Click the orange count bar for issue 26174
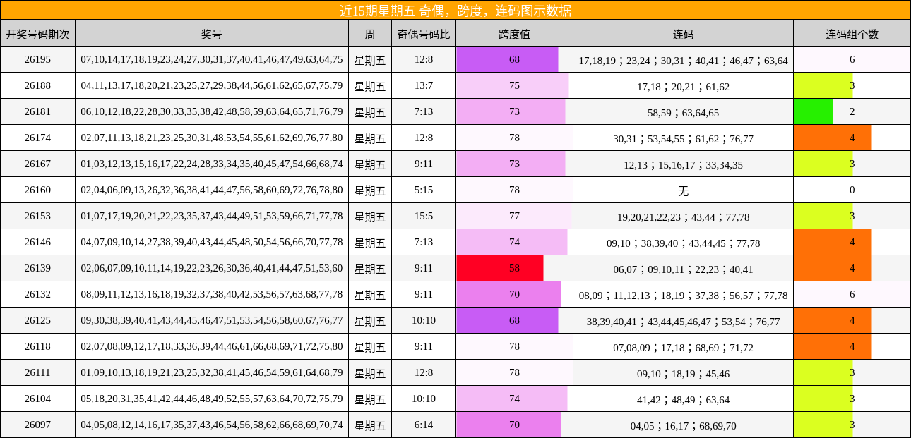The width and height of the screenshot is (911, 438). click(833, 138)
